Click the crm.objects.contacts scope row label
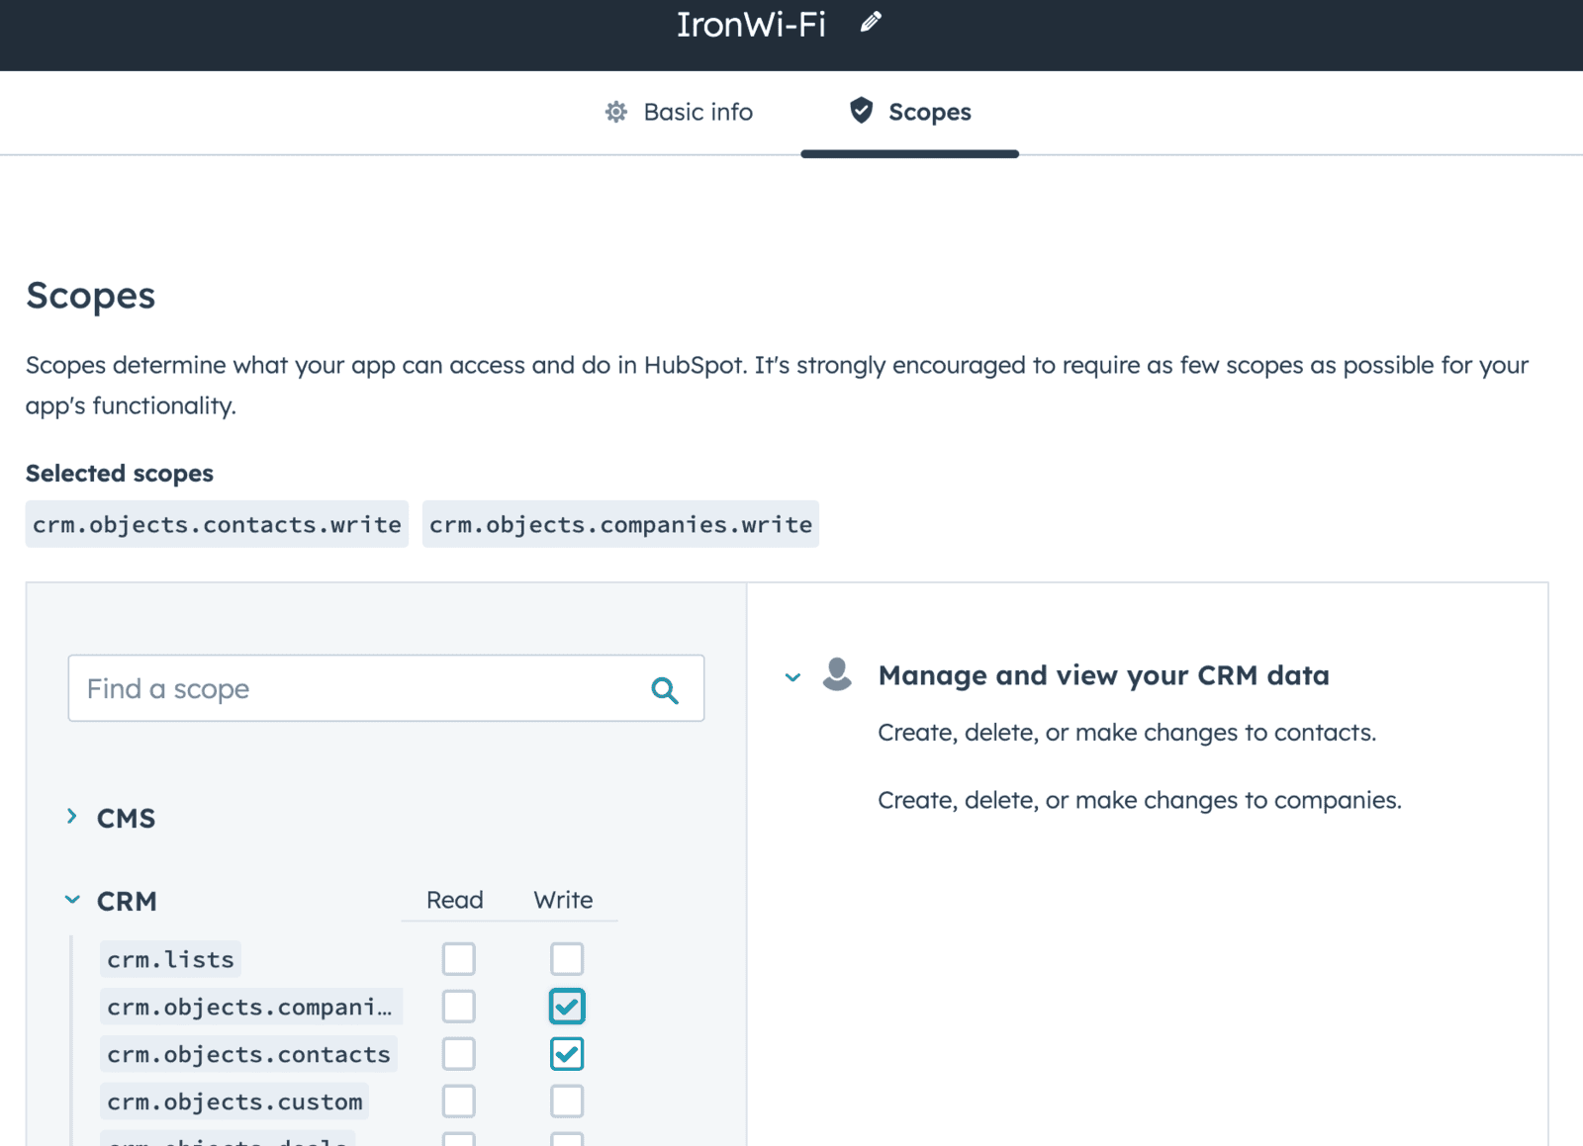The width and height of the screenshot is (1583, 1146). (x=248, y=1054)
